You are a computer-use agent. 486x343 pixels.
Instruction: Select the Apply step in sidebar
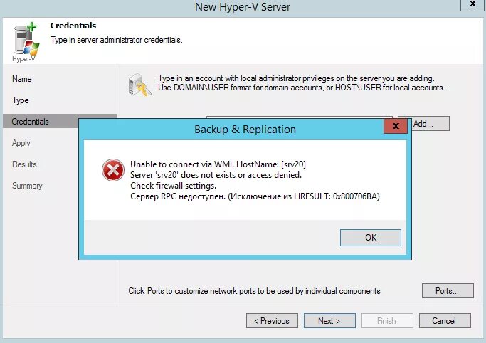tap(21, 143)
